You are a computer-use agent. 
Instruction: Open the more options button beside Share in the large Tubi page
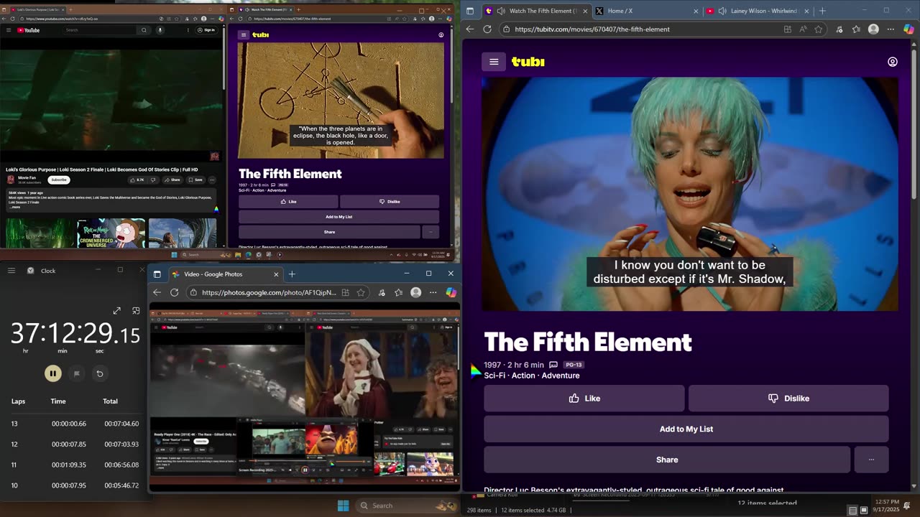click(x=871, y=460)
